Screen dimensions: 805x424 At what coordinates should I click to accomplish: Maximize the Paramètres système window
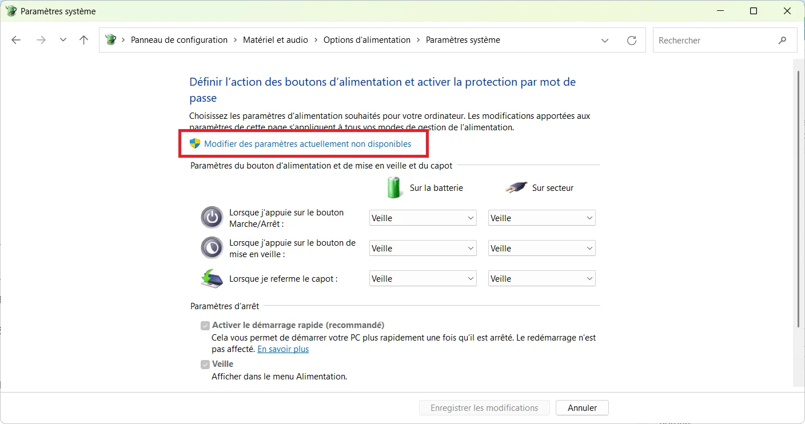[x=754, y=11]
